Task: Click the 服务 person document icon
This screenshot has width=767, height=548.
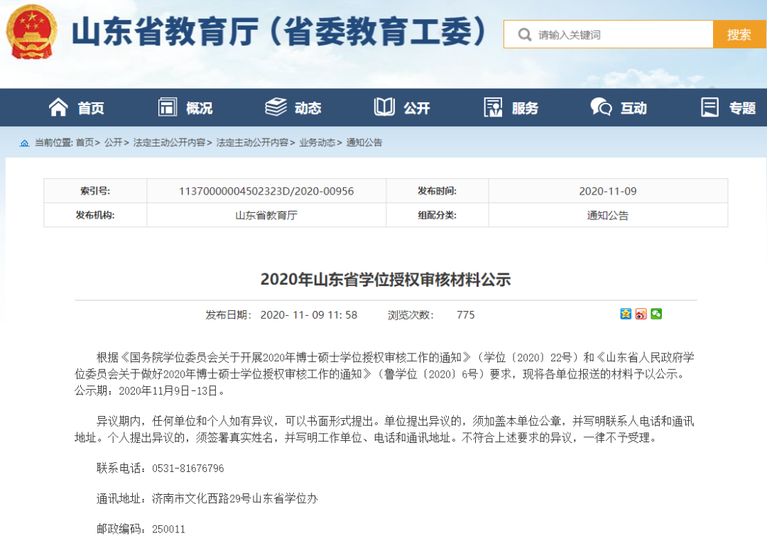Action: [493, 107]
